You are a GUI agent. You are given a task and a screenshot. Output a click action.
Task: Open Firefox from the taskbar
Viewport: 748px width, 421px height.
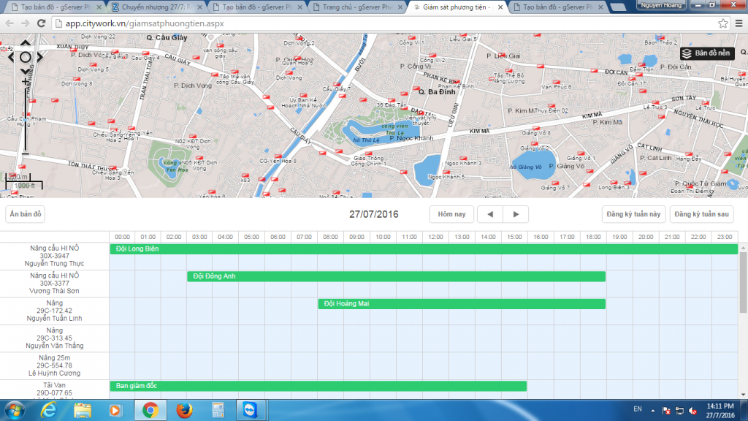coord(183,410)
